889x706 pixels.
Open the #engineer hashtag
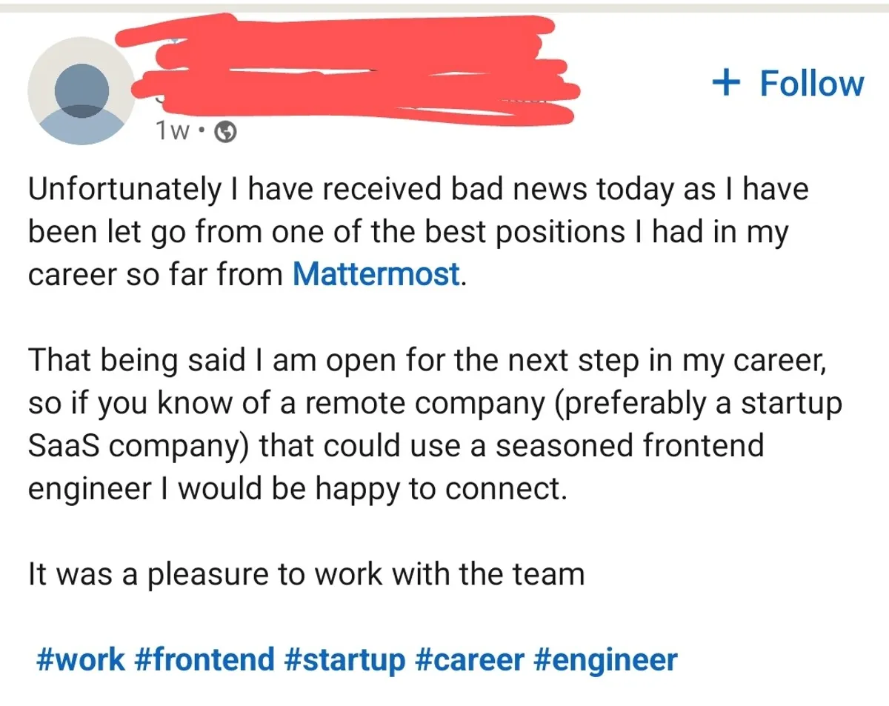coord(604,659)
